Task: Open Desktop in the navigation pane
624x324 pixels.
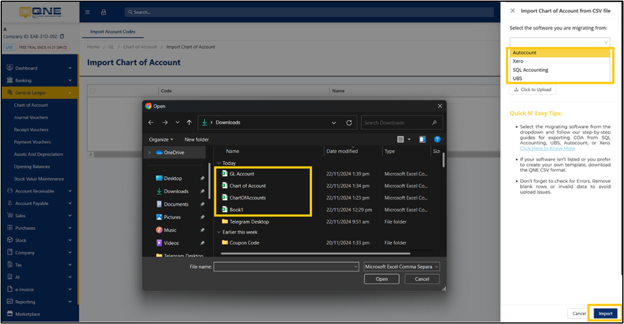Action: 173,178
